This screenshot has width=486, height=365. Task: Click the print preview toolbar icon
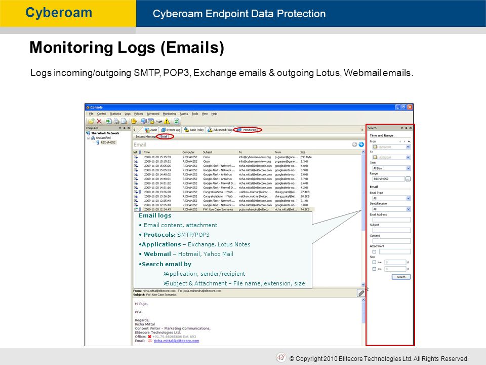[124, 121]
